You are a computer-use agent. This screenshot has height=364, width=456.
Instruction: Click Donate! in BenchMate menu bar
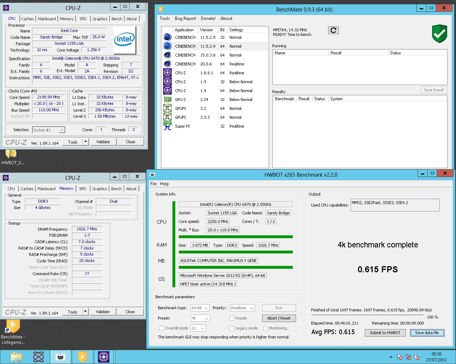pyautogui.click(x=208, y=18)
